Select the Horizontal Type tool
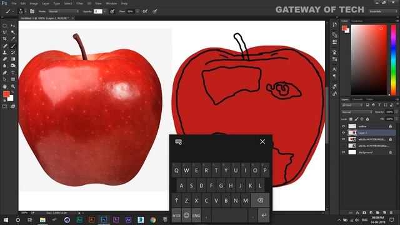 pos(12,72)
